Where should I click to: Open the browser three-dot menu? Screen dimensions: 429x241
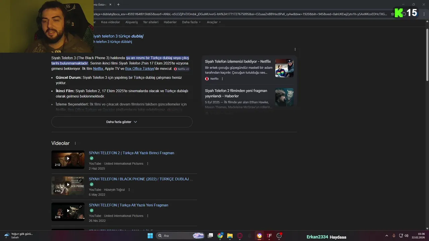coord(423,14)
